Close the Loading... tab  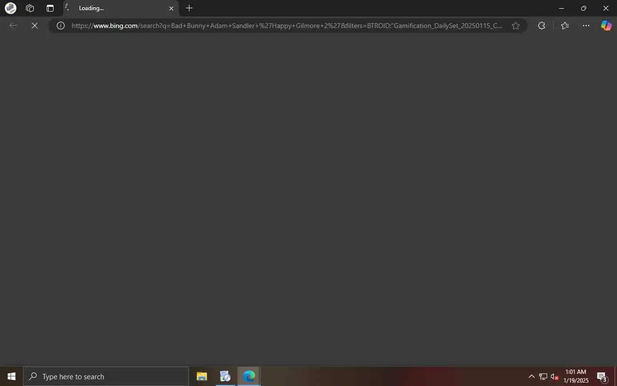(x=171, y=8)
